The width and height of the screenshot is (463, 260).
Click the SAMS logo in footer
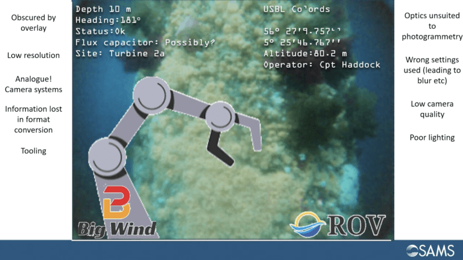click(x=431, y=250)
